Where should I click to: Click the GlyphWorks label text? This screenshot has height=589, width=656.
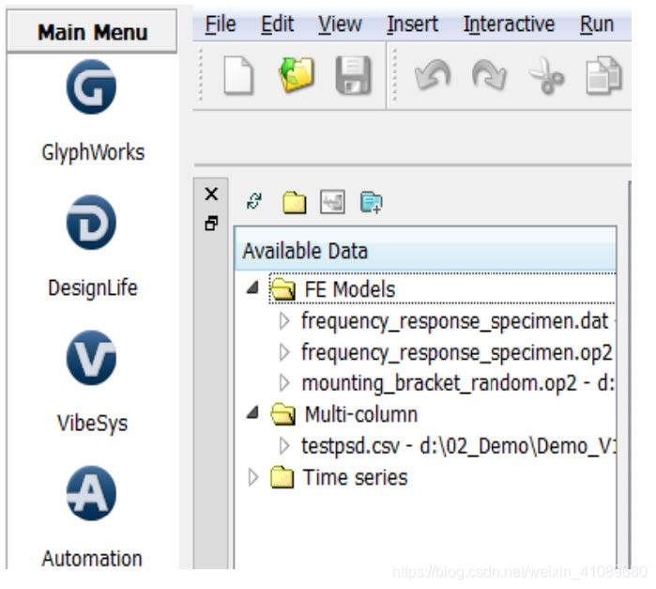(x=93, y=152)
